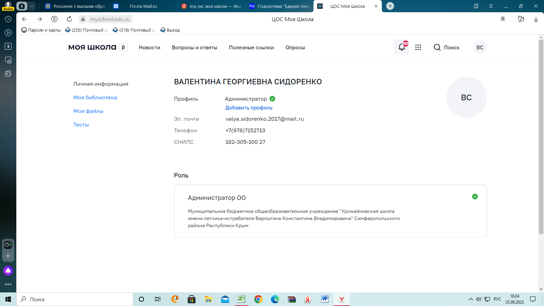The width and height of the screenshot is (544, 306).
Task: Select the Администратор ОО role card
Action: (x=330, y=211)
